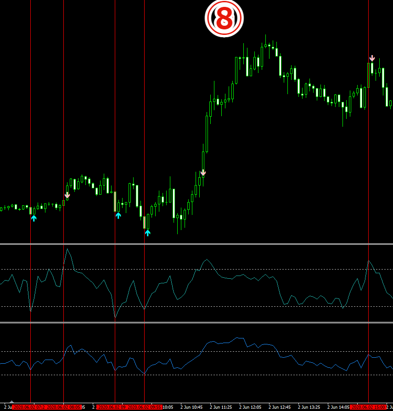Viewport: 393px width, 411px height.
Task: Click the teal oscillator peak near 08:05
Action: (x=67, y=249)
